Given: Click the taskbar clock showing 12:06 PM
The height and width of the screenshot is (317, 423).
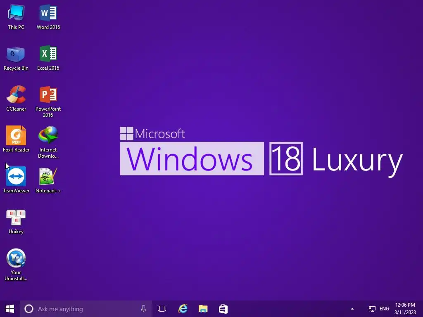Looking at the screenshot, I should [x=405, y=309].
